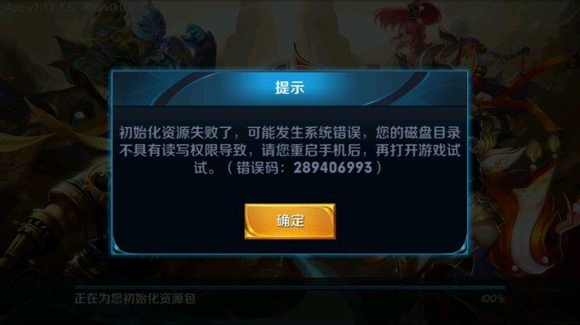Click the 正在为您初始化资源包 status text

135,298
